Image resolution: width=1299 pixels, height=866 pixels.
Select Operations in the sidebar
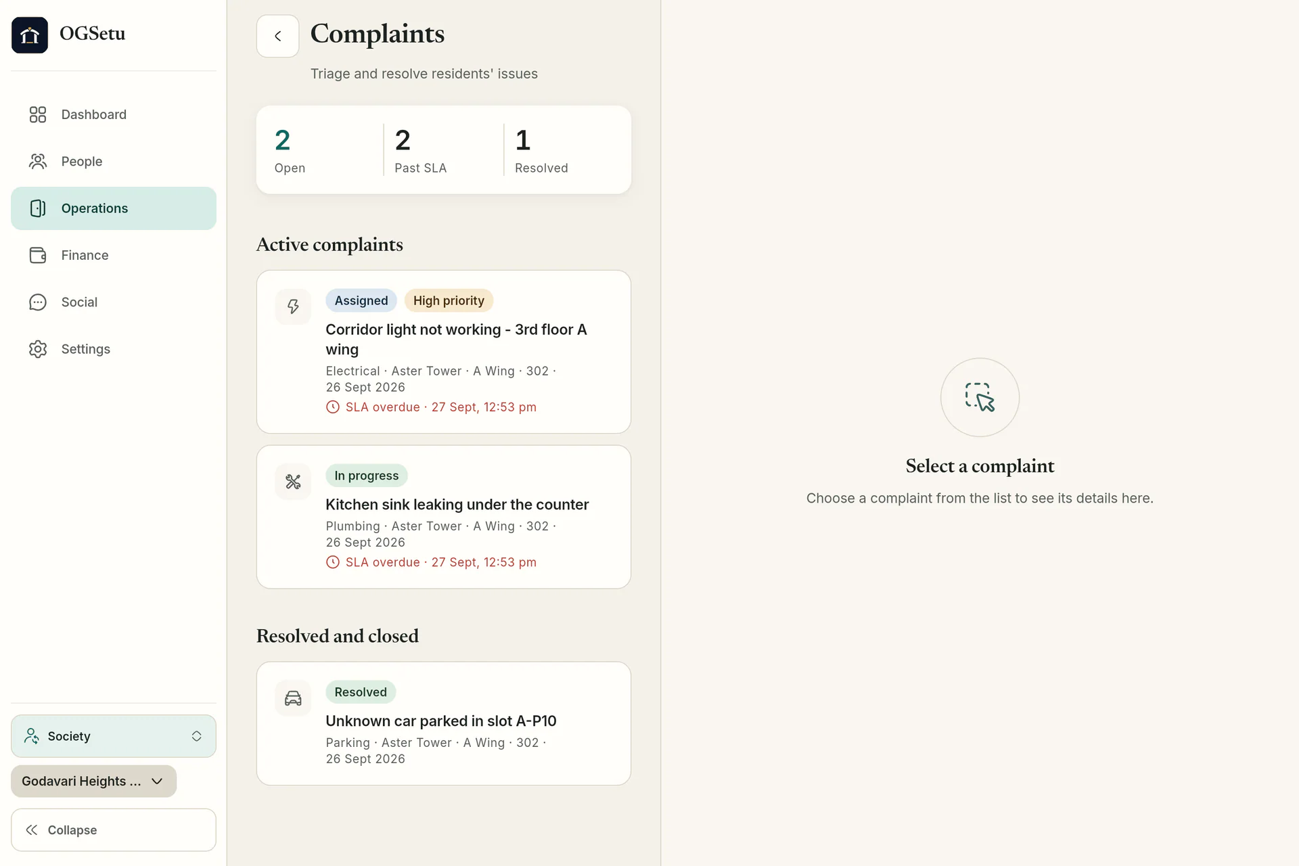tap(114, 208)
